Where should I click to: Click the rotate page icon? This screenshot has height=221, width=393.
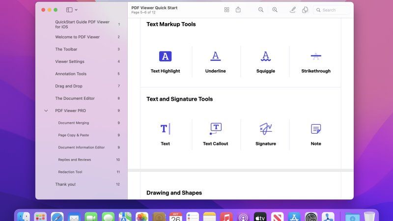(305, 10)
